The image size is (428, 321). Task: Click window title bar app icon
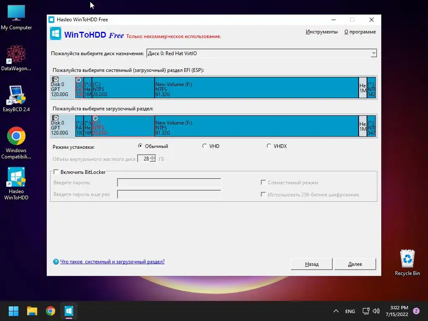pos(51,20)
